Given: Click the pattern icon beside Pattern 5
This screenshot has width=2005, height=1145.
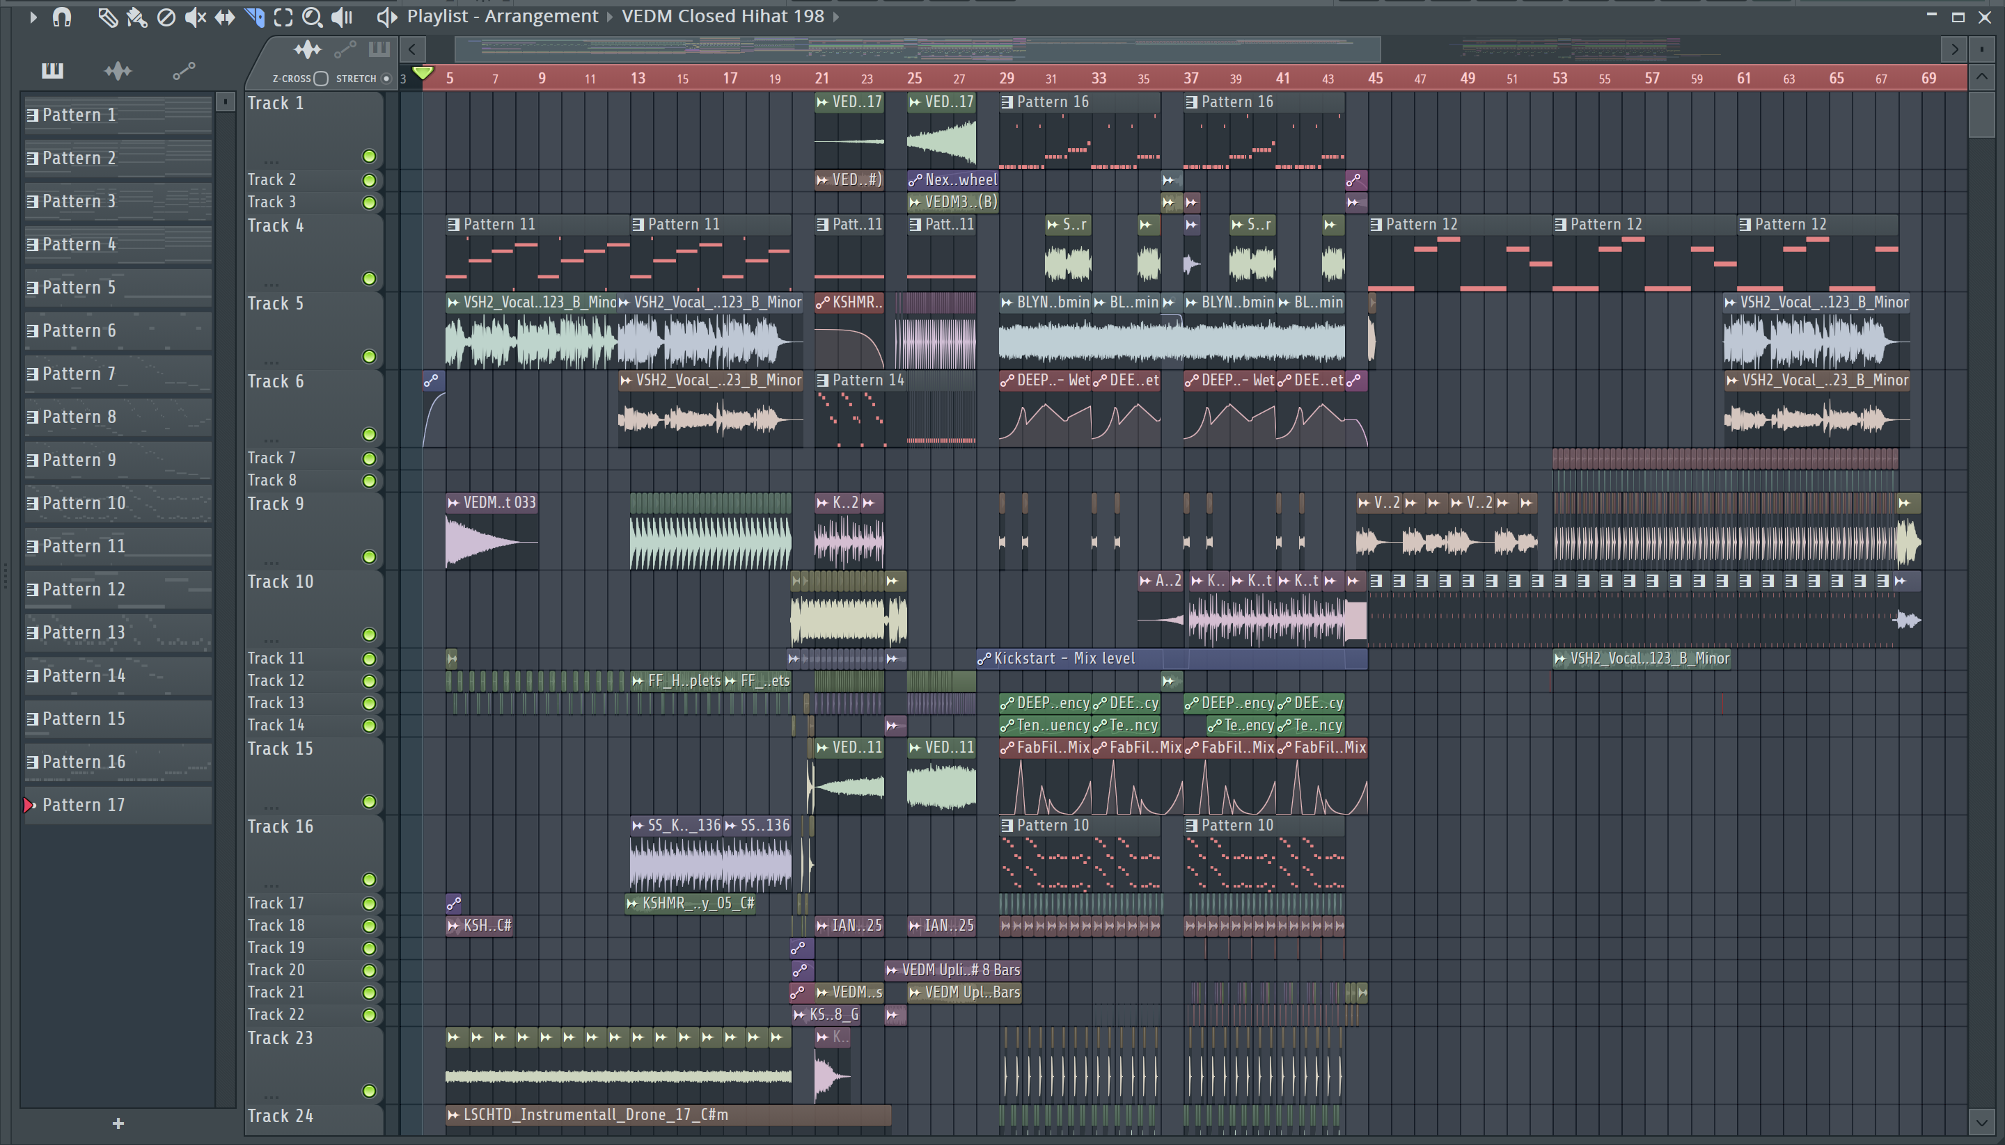Looking at the screenshot, I should 32,288.
